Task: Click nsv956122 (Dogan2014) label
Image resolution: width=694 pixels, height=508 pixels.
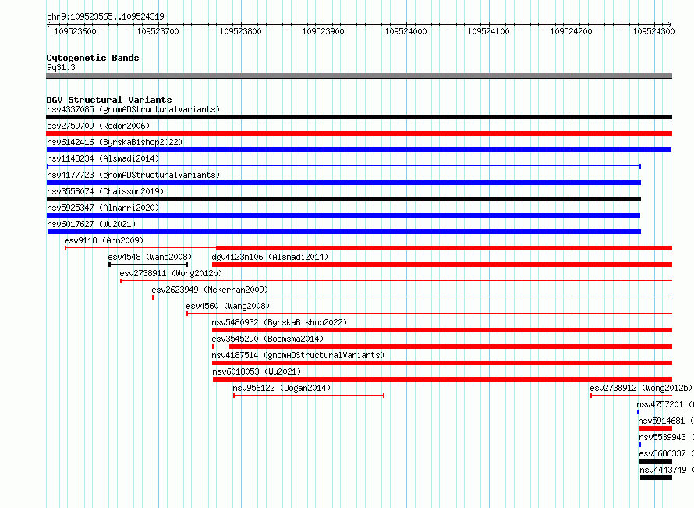Action: [281, 388]
